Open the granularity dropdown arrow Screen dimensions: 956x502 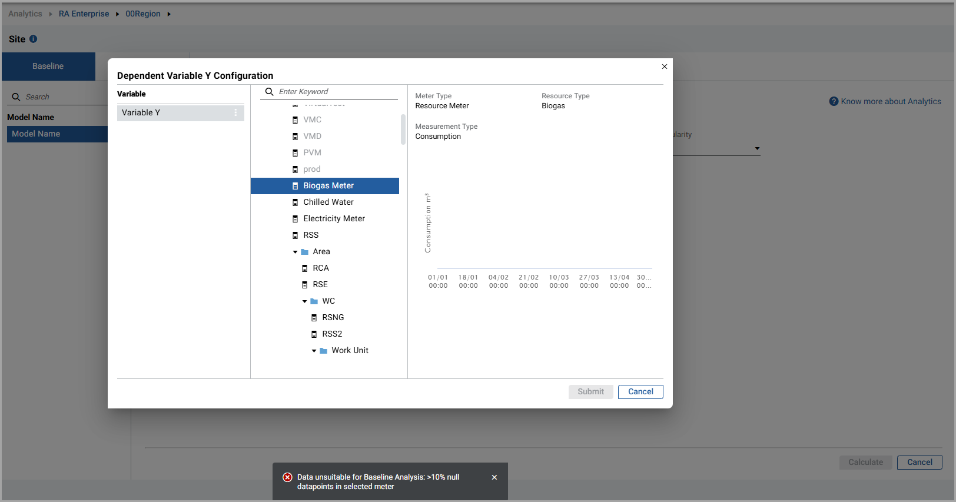pyautogui.click(x=757, y=148)
